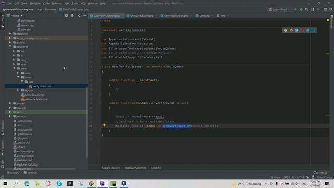Image resolution: width=334 pixels, height=188 pixels.
Task: Click the yellow inspection indicator atop editor
Action: (x=328, y=20)
